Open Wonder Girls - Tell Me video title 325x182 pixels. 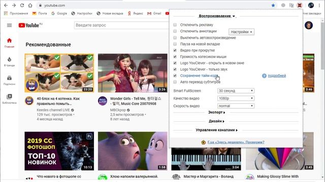[x=136, y=101]
